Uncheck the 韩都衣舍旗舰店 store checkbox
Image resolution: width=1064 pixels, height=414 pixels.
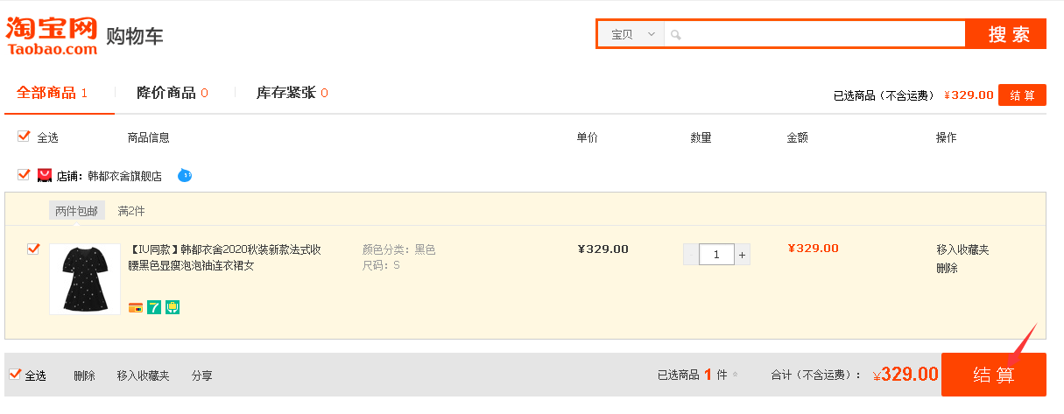(x=24, y=174)
